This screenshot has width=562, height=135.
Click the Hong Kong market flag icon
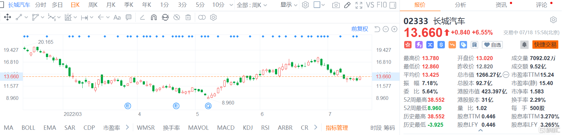408,45
